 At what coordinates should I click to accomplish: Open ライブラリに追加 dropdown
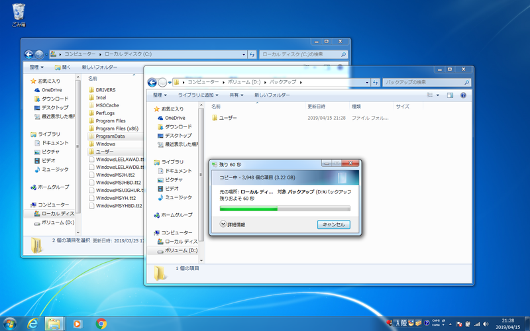tap(198, 95)
